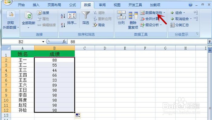
Task: Select row 5 header
Action: [6, 75]
